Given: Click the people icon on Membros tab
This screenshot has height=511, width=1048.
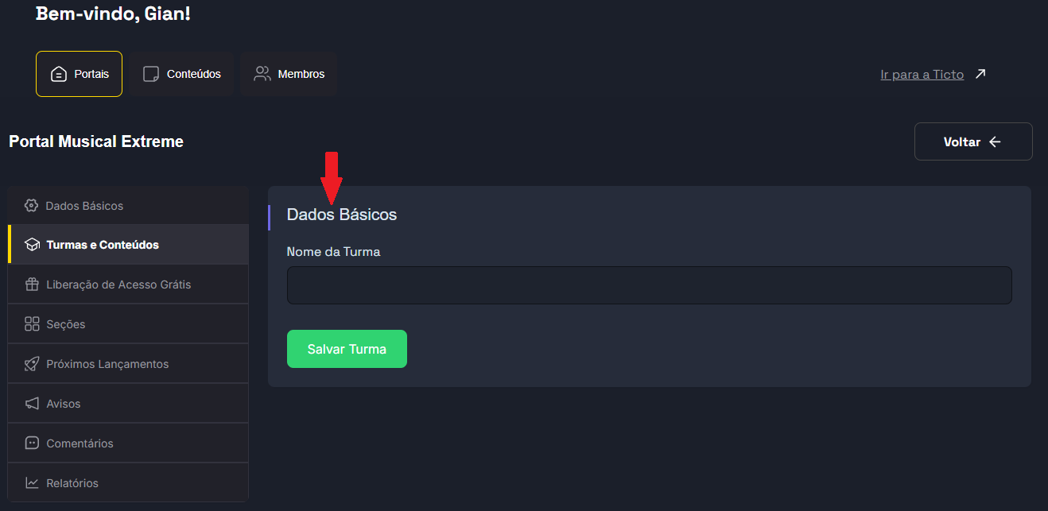Looking at the screenshot, I should click(262, 74).
